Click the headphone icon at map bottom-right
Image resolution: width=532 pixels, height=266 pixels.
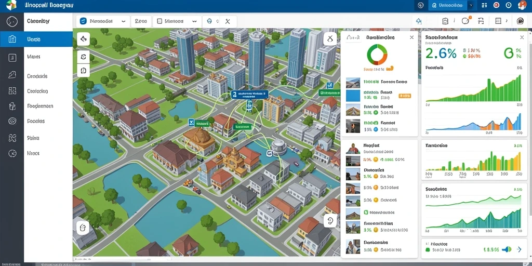pyautogui.click(x=330, y=221)
